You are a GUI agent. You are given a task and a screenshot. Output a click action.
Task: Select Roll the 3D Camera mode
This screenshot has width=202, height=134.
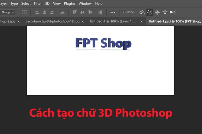(150, 12)
